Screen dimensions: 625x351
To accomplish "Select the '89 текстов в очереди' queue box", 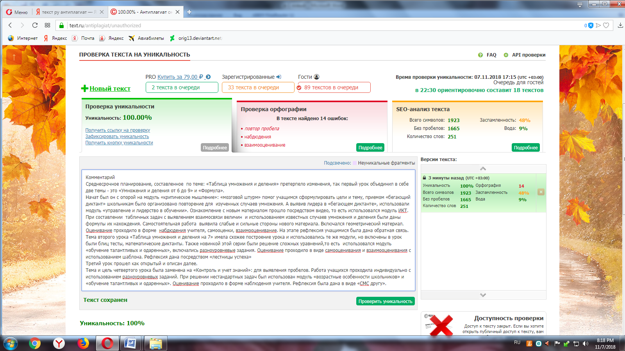I will click(x=334, y=87).
